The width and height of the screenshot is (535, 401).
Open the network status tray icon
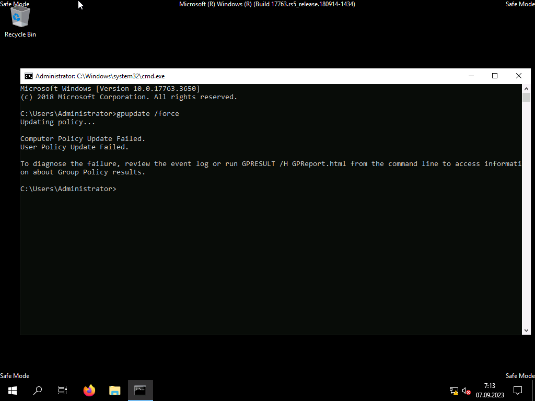454,391
